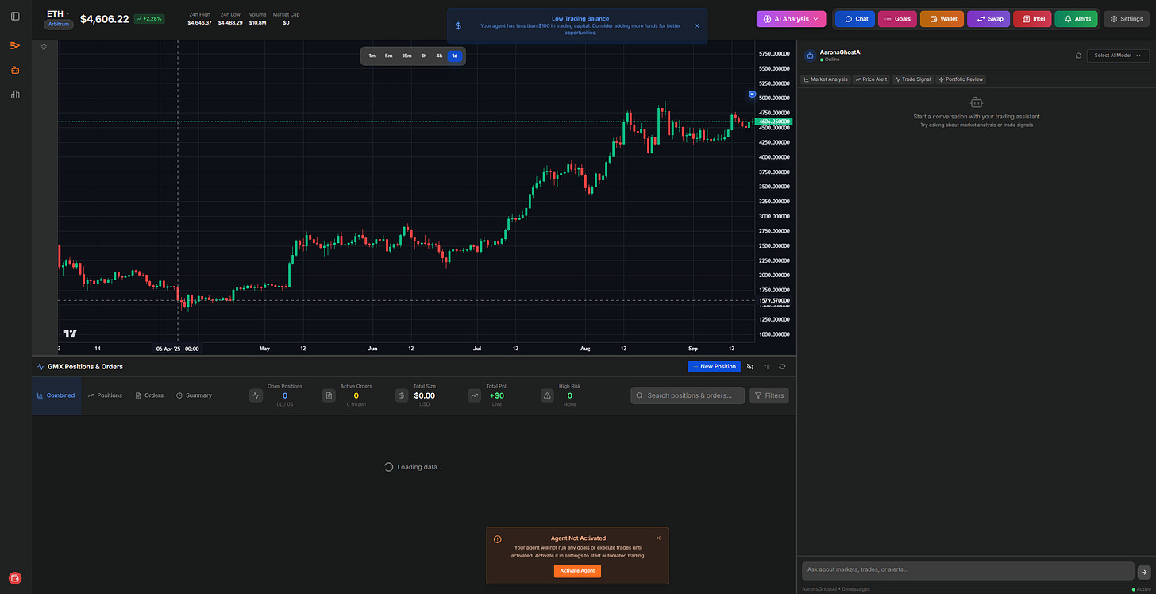Select the 1m timeframe
Image resolution: width=1156 pixels, height=594 pixels.
(372, 56)
